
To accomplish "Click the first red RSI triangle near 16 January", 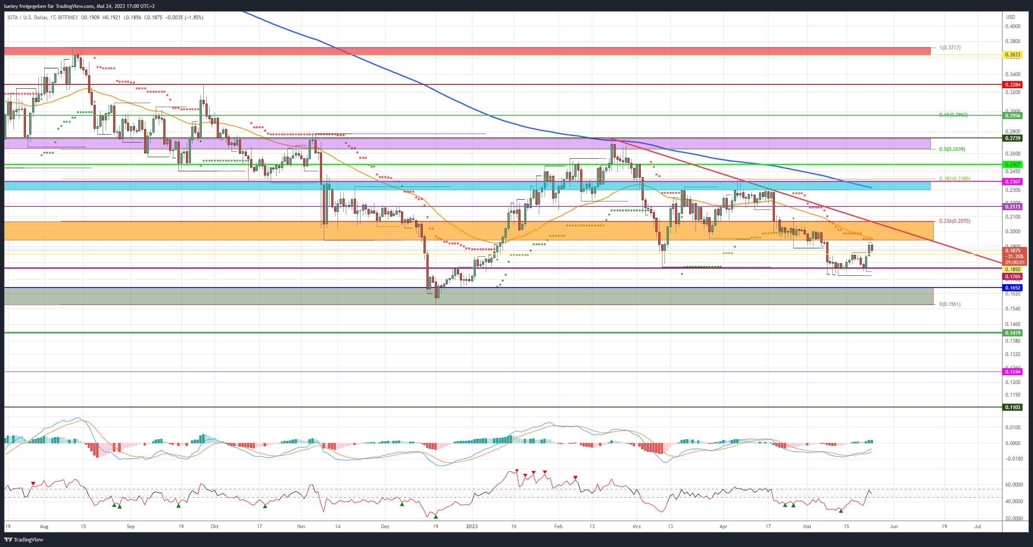I will click(x=517, y=471).
